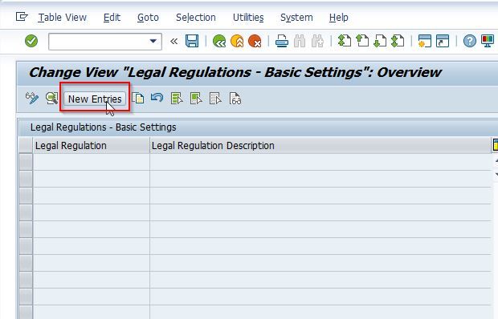Viewport: 498px width, 319px height.
Task: Click the green Back arrow icon
Action: pos(219,41)
